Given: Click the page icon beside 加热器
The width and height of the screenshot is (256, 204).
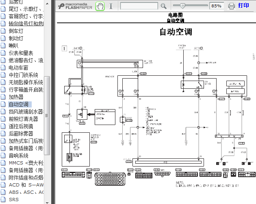Looking at the screenshot, I should coord(3,97).
